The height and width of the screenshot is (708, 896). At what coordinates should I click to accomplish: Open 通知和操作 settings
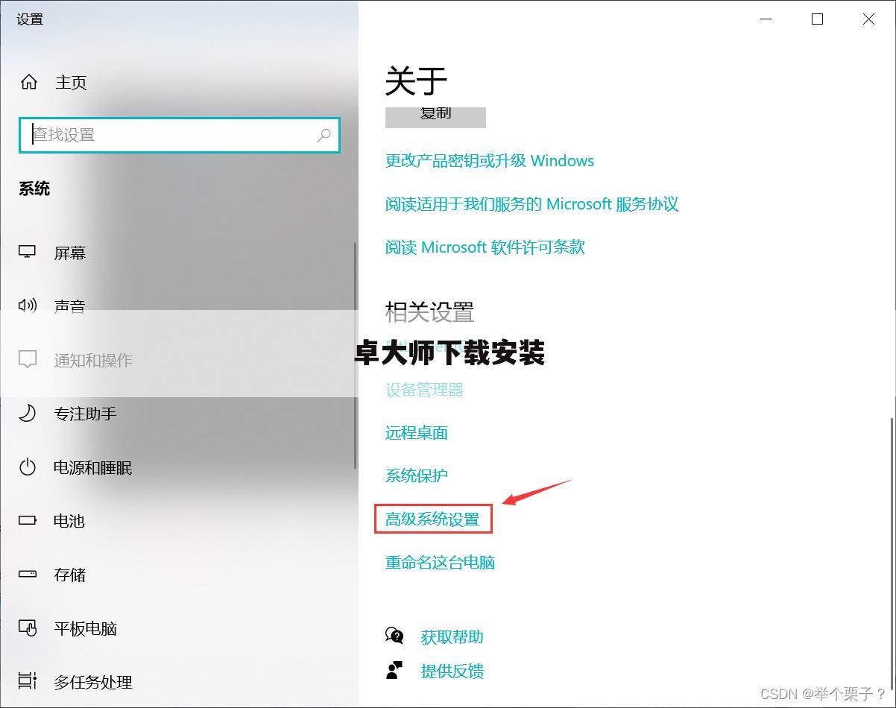[93, 360]
